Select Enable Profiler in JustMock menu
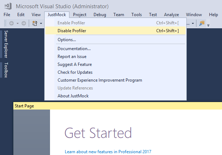The image size is (222, 155). point(115,23)
